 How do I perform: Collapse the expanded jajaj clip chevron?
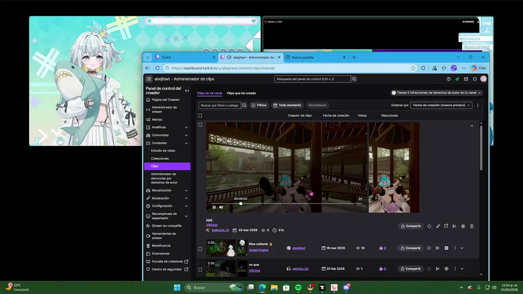472,126
